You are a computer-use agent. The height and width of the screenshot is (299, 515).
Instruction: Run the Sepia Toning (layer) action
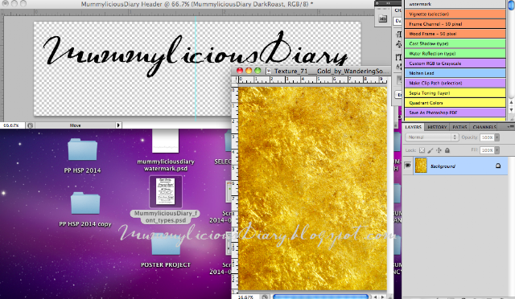point(455,93)
